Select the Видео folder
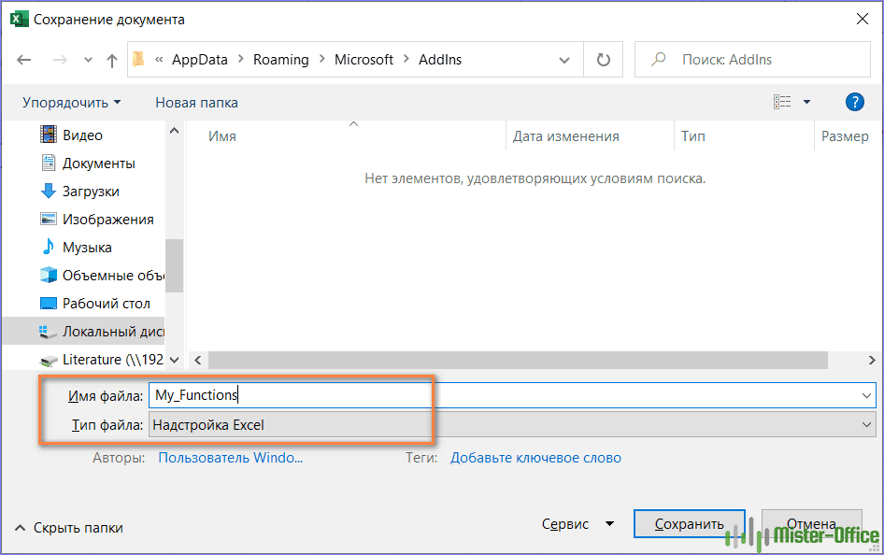884x555 pixels. tap(82, 135)
